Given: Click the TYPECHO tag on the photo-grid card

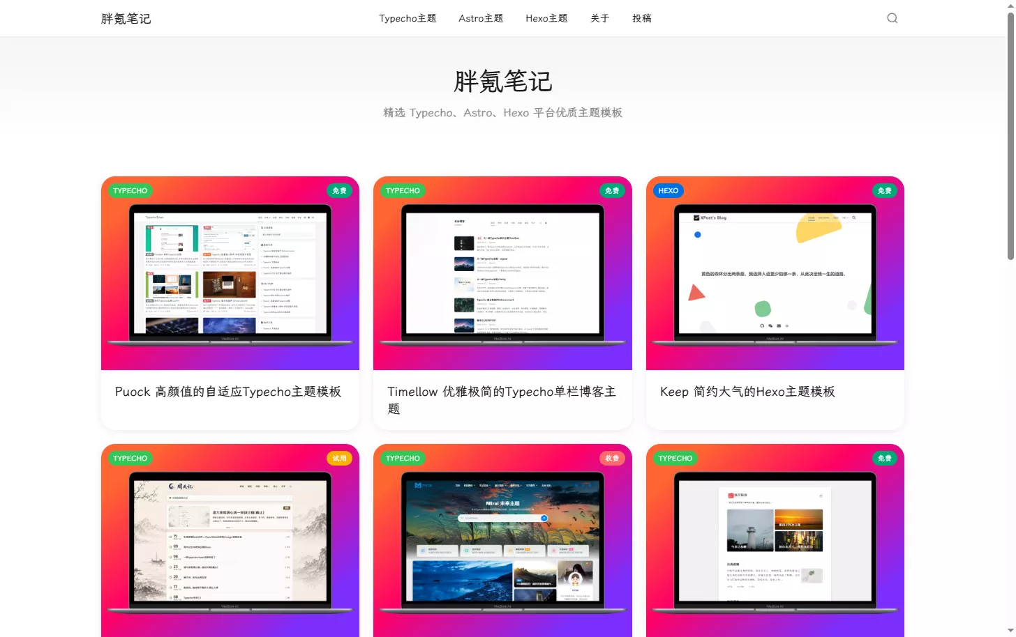Looking at the screenshot, I should (675, 458).
